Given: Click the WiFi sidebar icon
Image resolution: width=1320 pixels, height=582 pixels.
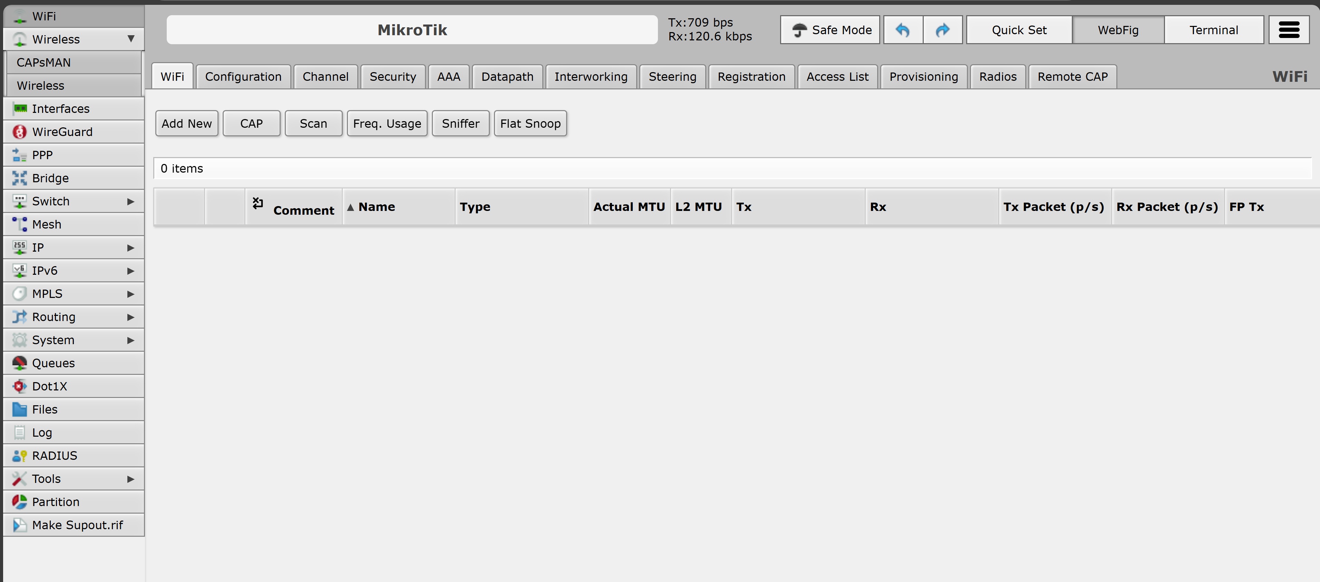Looking at the screenshot, I should [x=19, y=16].
